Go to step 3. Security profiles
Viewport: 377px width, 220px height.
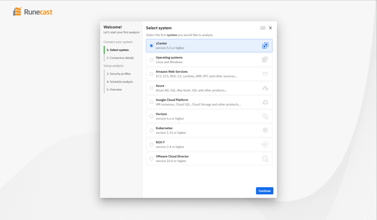tap(119, 74)
